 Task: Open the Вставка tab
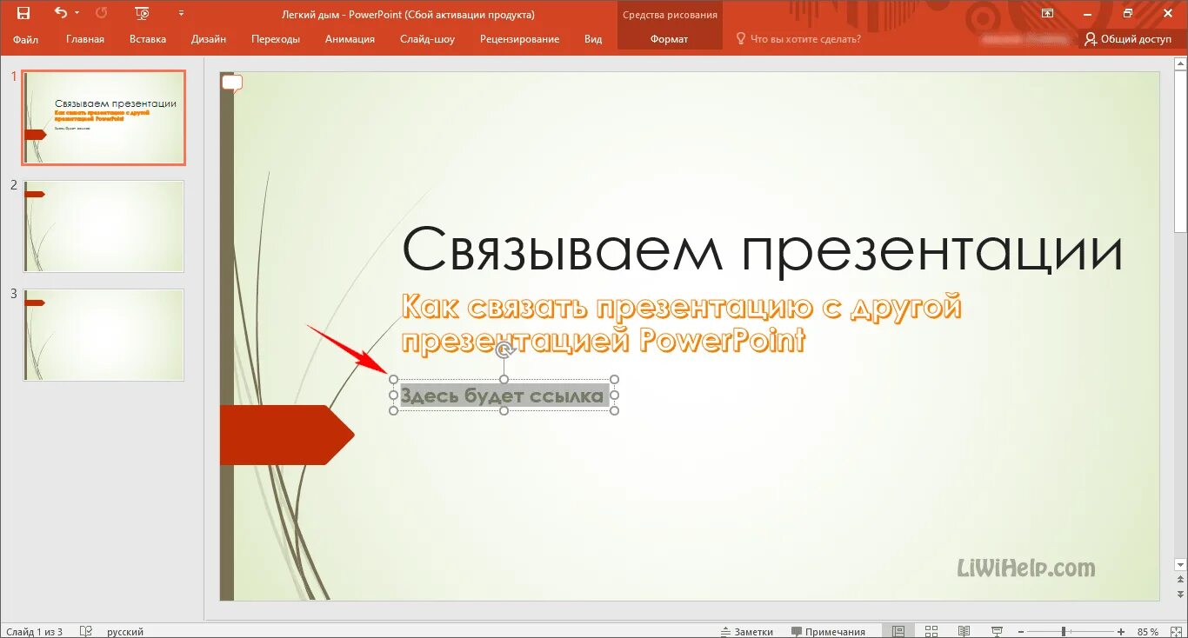(x=148, y=39)
